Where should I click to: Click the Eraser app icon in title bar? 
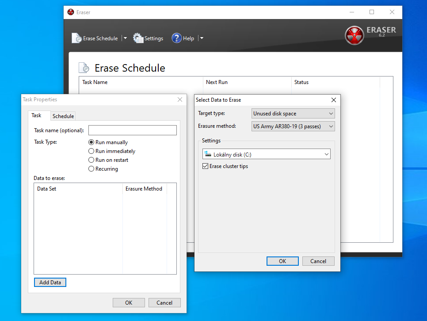coord(71,12)
